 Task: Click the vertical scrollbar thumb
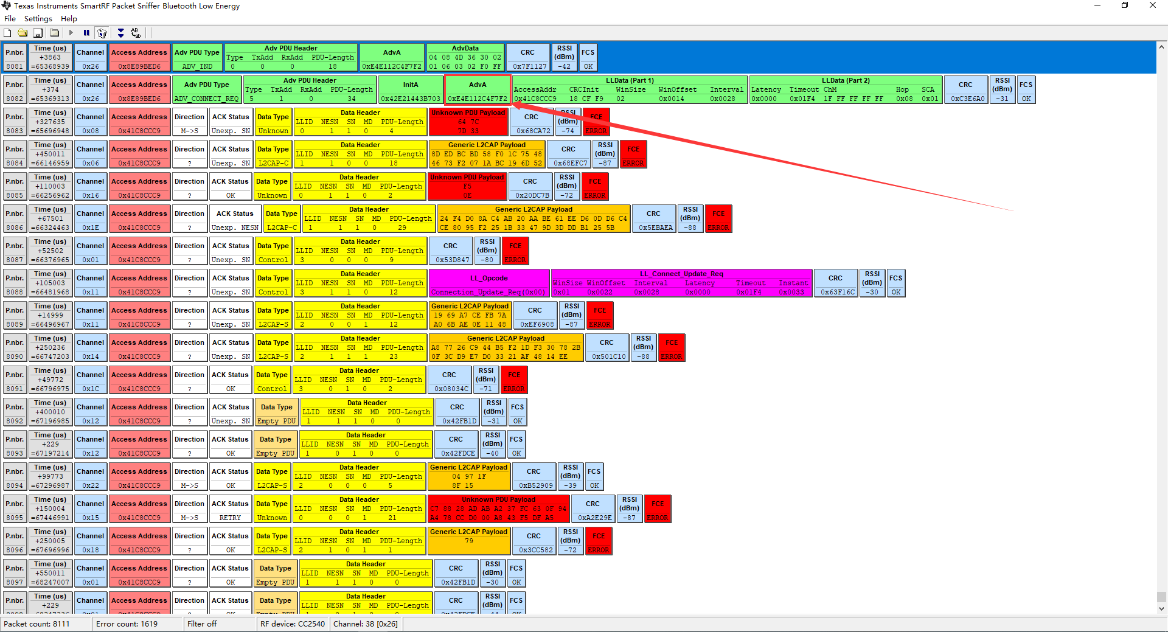1162,597
